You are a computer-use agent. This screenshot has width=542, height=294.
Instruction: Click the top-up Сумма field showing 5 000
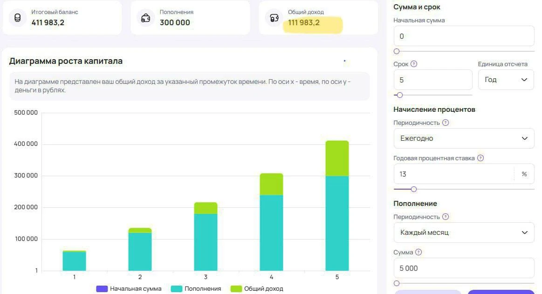point(464,268)
